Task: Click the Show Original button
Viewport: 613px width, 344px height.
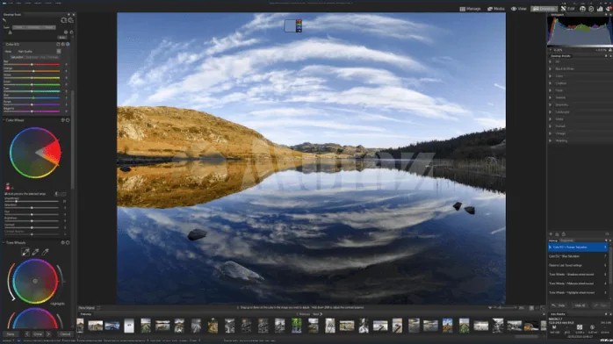Action: pyautogui.click(x=86, y=308)
